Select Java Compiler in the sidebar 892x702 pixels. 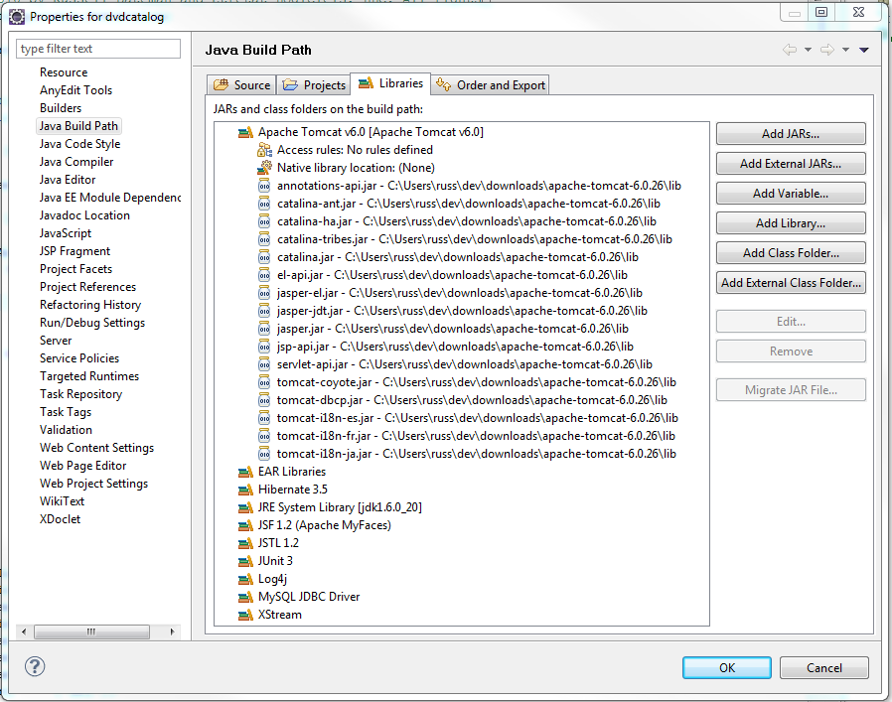click(76, 162)
